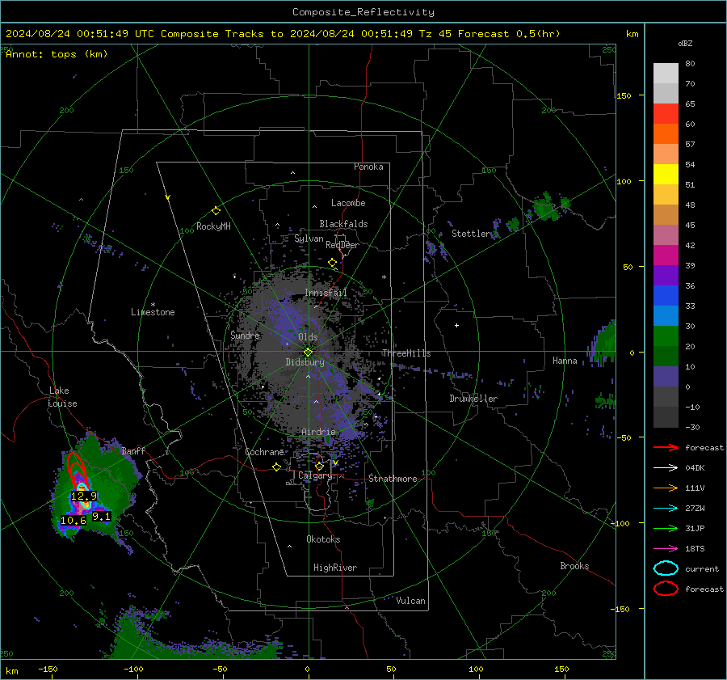Click the yellow diamond marker near Cochrane
Viewport: 727px width, 680px height.
point(277,467)
